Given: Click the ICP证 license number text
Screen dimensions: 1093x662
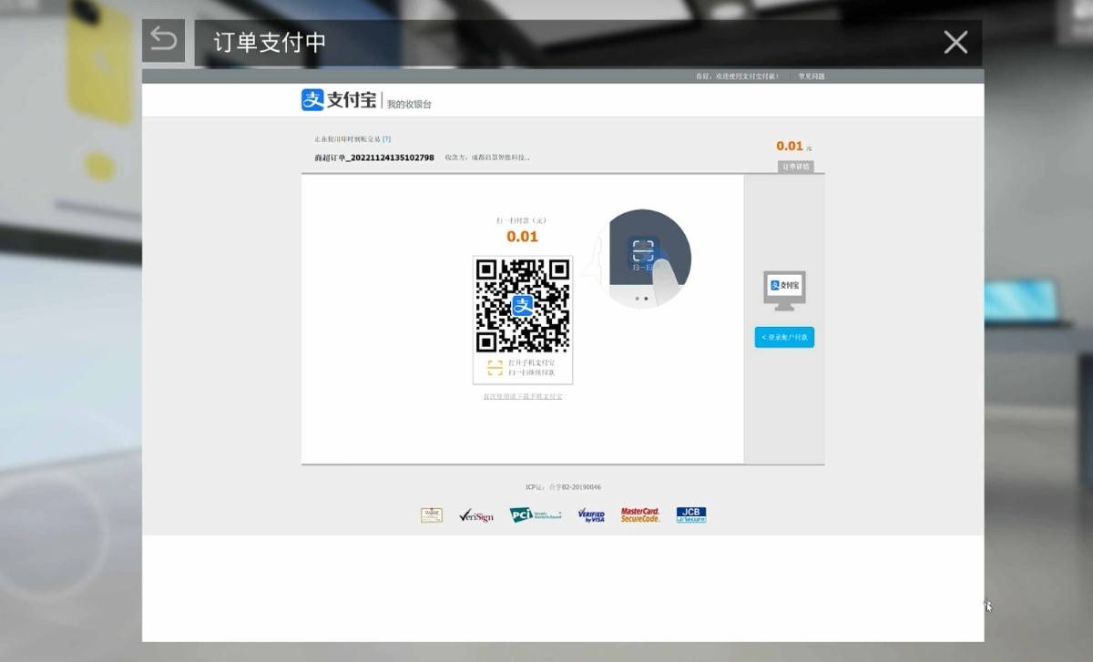Looking at the screenshot, I should 563,487.
